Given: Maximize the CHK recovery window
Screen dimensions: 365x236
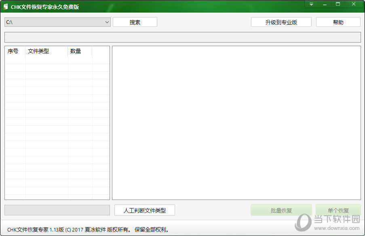Looking at the screenshot, I should coord(338,4).
